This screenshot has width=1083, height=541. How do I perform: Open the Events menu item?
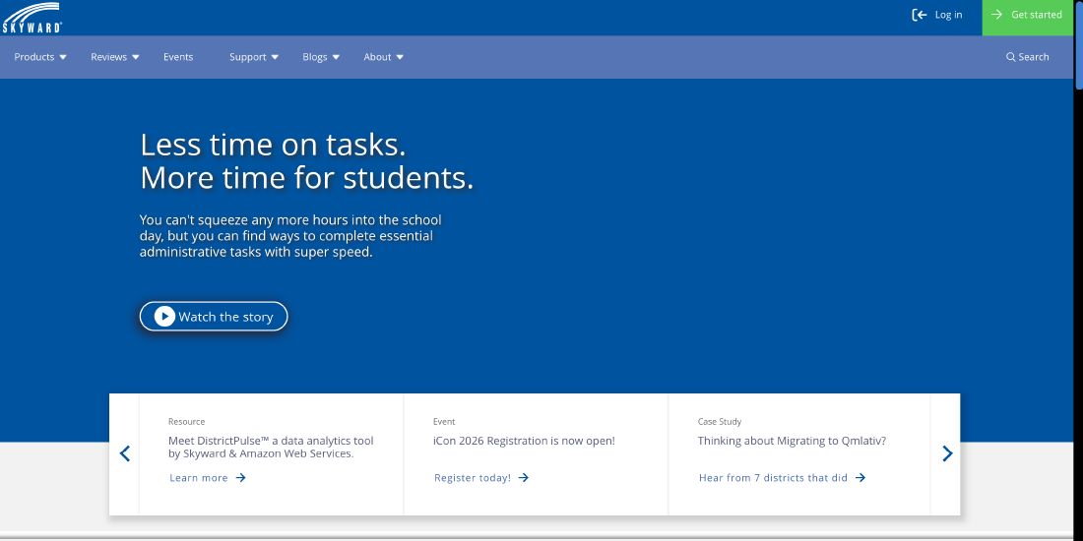[178, 57]
